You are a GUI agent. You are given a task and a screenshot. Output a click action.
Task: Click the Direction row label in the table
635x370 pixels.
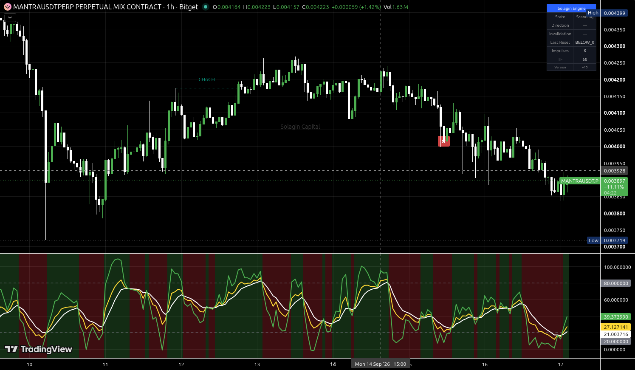tap(560, 25)
